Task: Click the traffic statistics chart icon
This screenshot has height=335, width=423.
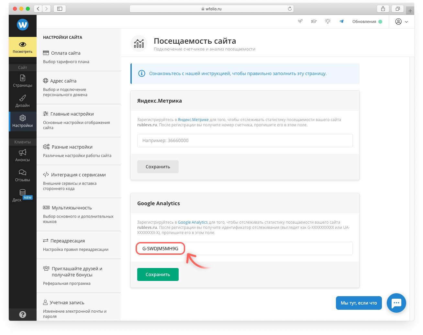Action: tap(139, 43)
